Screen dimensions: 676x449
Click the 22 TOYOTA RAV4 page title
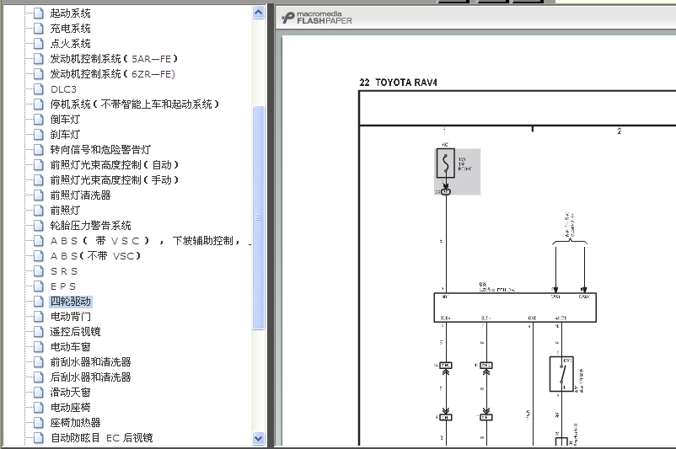tap(398, 83)
